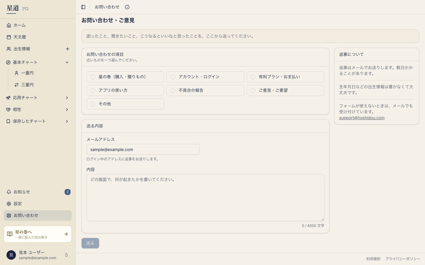The height and width of the screenshot is (265, 425).
Task: Click the book icon in 星の巻へ card
Action: tap(10, 234)
